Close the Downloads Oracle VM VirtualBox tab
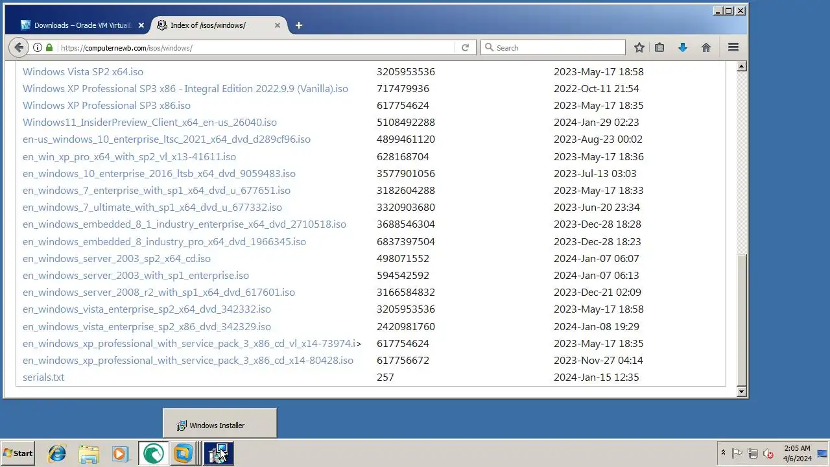 pyautogui.click(x=141, y=25)
